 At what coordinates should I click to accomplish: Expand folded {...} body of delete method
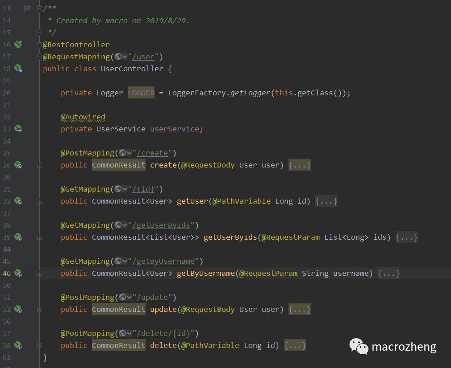tap(295, 346)
